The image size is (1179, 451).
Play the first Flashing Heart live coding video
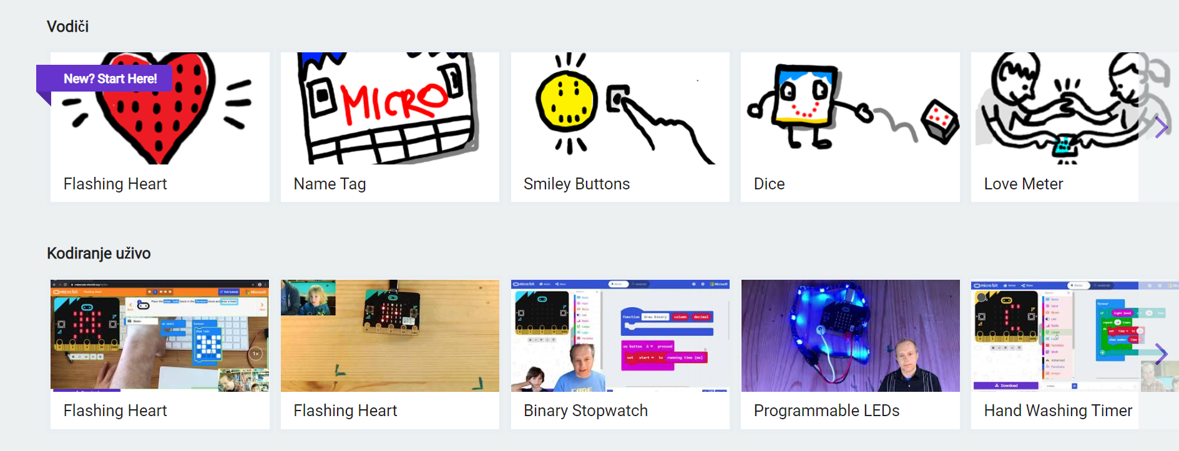pyautogui.click(x=160, y=336)
